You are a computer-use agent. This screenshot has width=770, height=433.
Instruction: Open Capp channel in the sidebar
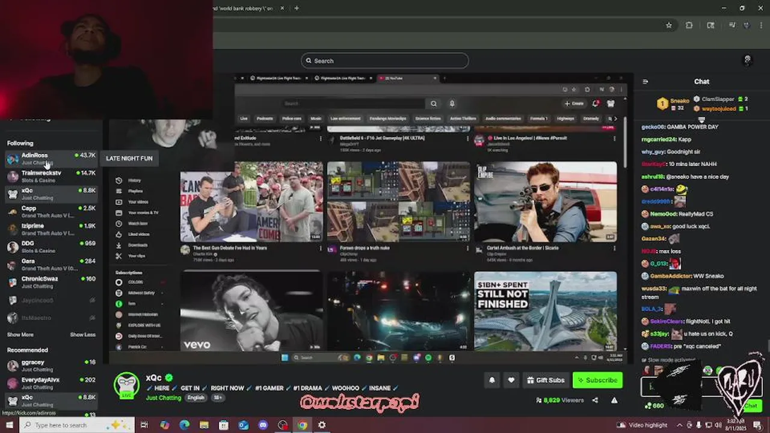(51, 212)
